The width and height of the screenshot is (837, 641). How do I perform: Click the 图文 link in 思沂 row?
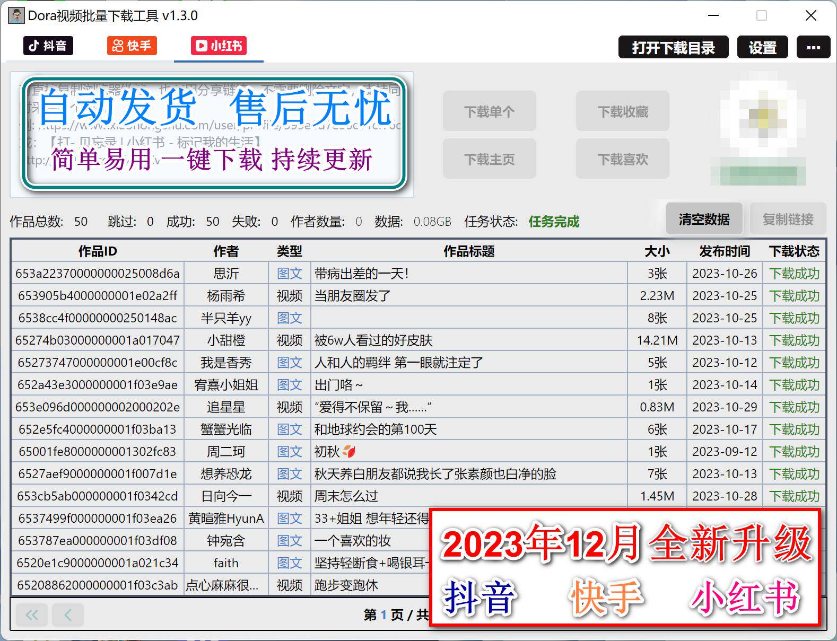290,274
